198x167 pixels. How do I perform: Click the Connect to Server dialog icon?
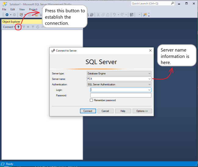(x=53, y=51)
